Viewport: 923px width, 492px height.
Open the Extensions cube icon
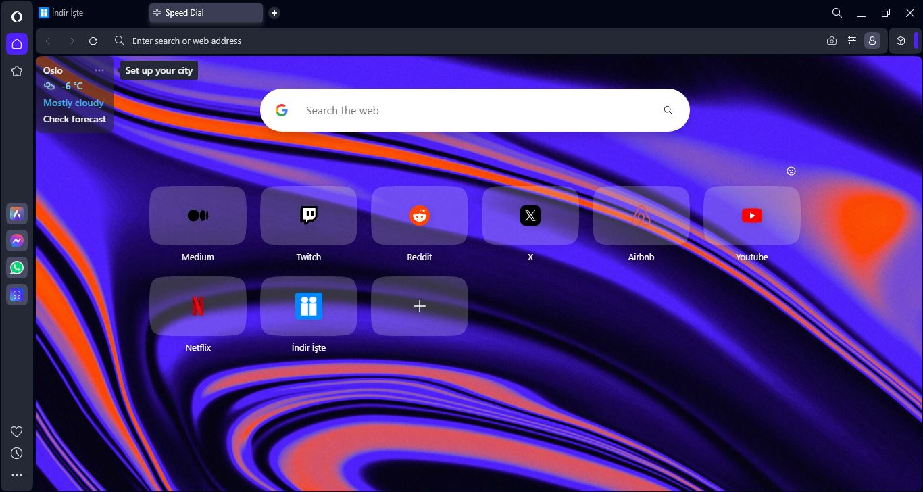point(901,41)
